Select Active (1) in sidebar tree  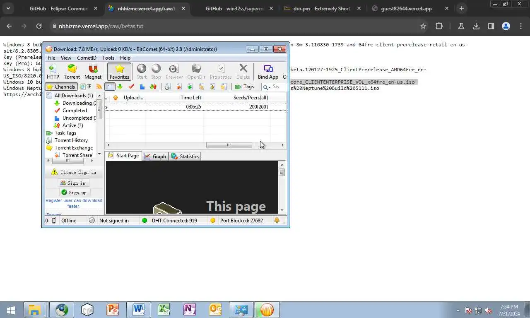point(72,125)
